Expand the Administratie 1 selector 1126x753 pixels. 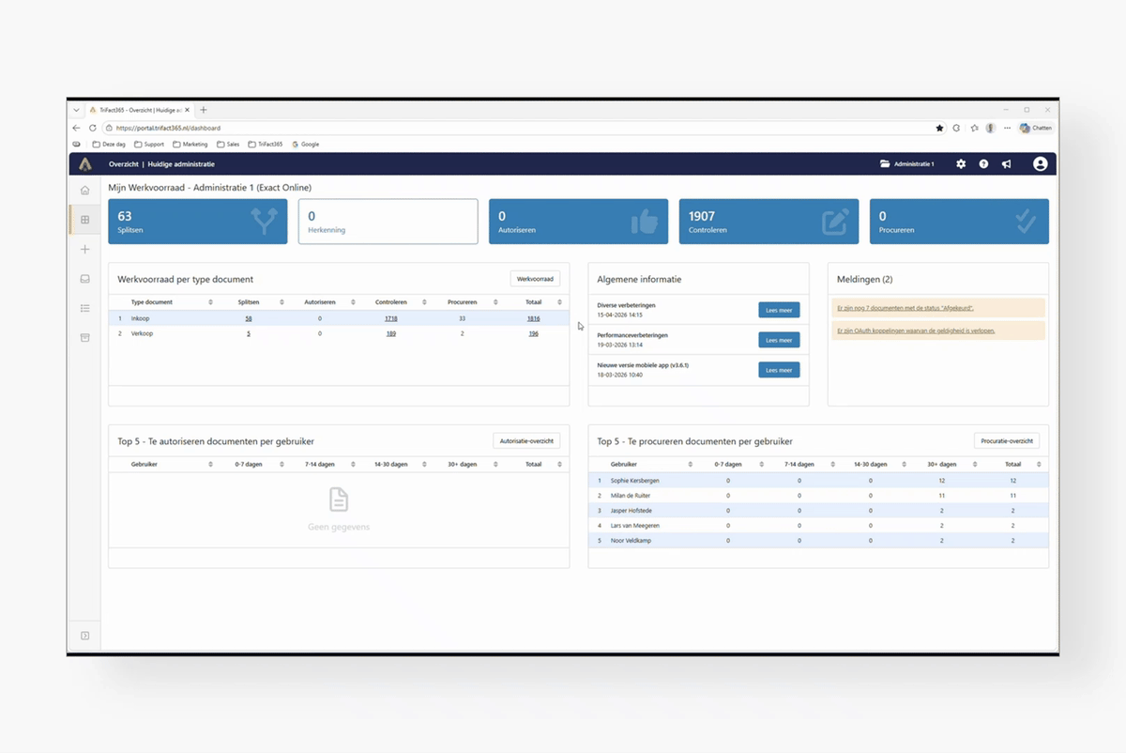(907, 163)
